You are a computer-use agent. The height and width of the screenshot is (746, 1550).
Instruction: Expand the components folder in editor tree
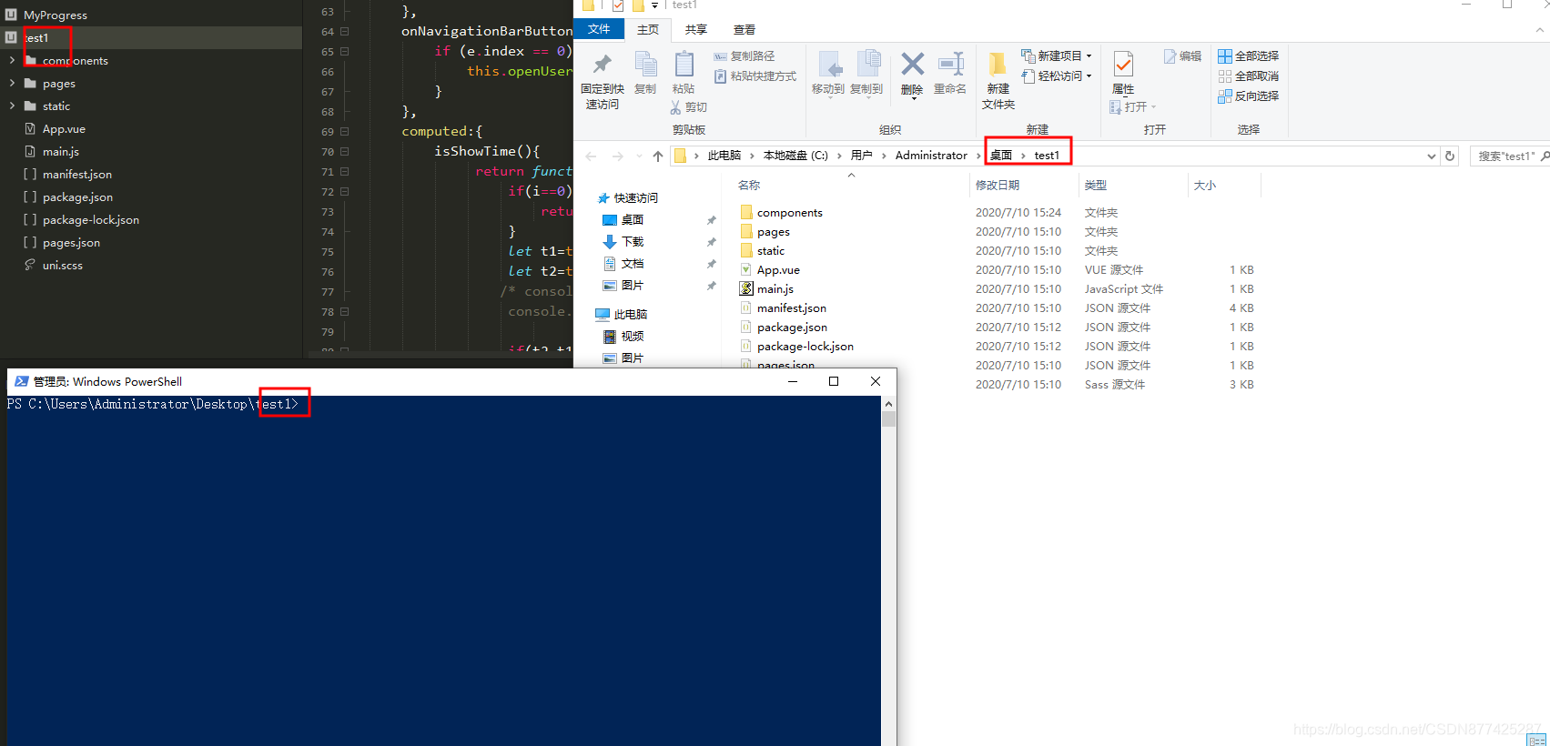point(12,61)
